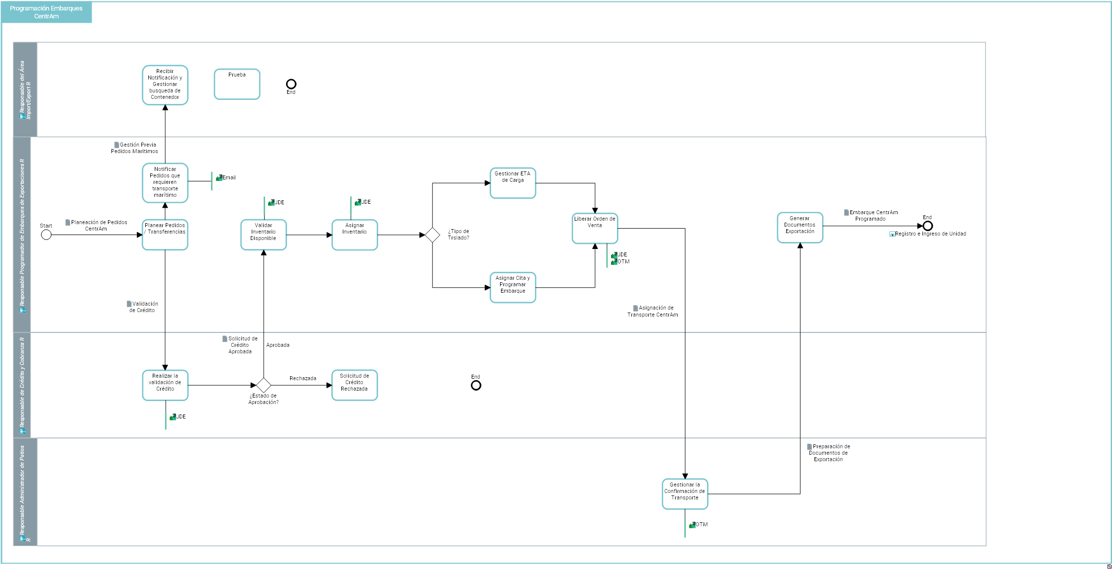
Task: Select the Solicitud de Crédito Rechazada task
Action: pyautogui.click(x=355, y=385)
